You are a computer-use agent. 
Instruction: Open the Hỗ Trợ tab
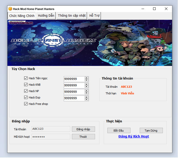(94, 16)
